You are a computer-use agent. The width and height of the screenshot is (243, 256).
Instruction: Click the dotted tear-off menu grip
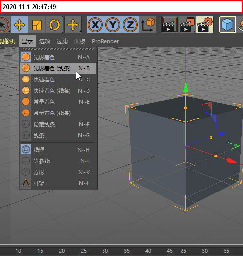59,49
